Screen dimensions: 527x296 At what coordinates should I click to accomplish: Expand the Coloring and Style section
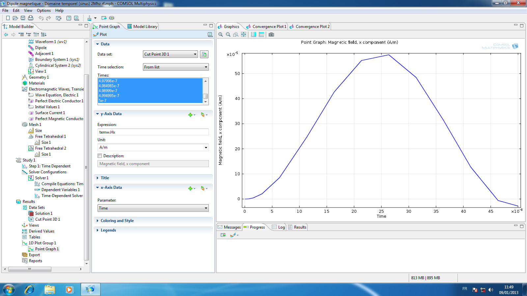click(x=117, y=221)
